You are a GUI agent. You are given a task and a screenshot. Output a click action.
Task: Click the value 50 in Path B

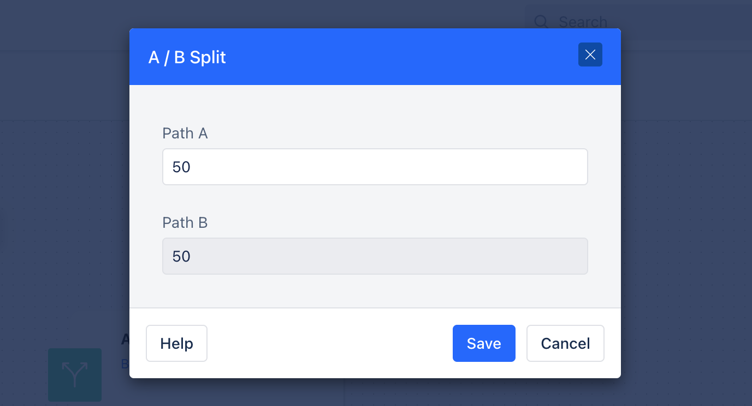(x=181, y=256)
